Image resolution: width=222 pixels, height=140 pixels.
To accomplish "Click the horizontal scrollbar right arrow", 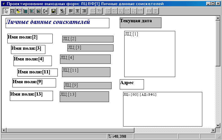I will click(213, 130).
